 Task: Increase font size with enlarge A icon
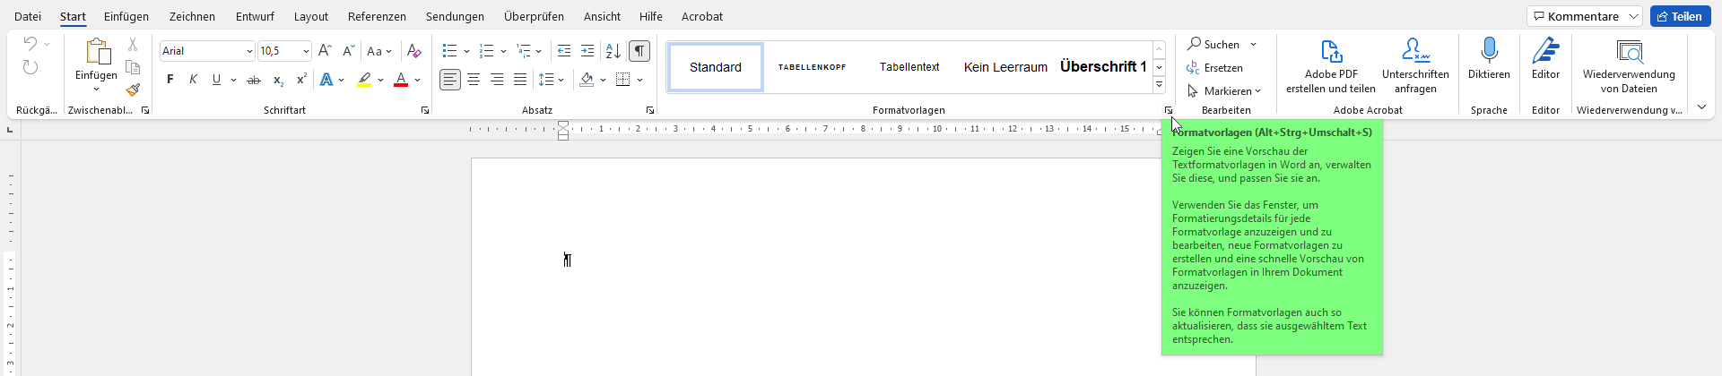tap(325, 51)
